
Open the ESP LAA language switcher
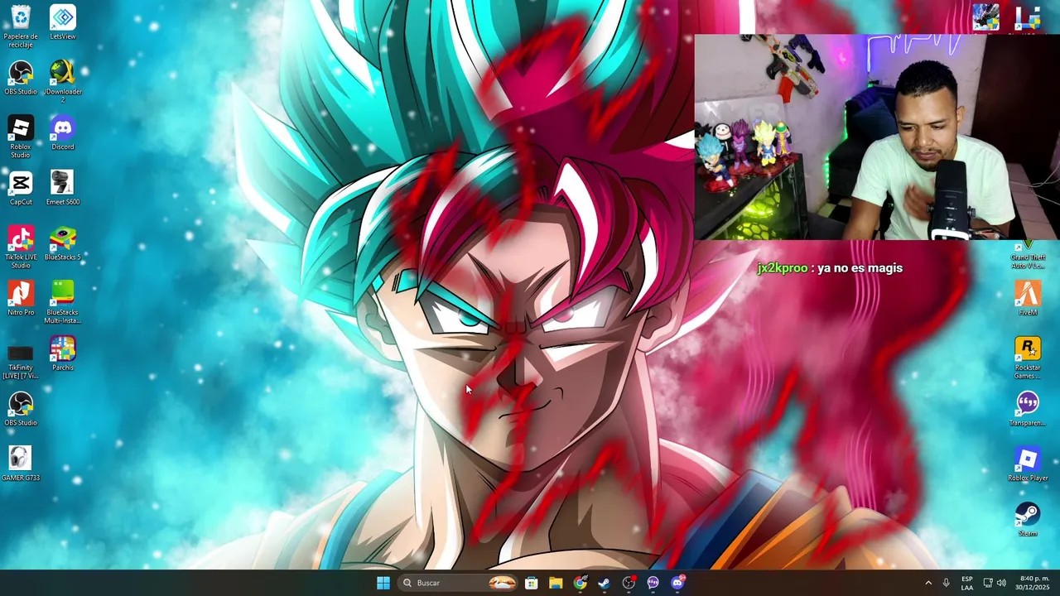click(967, 583)
